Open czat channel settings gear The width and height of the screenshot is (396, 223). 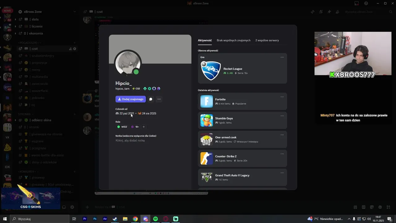click(x=75, y=49)
